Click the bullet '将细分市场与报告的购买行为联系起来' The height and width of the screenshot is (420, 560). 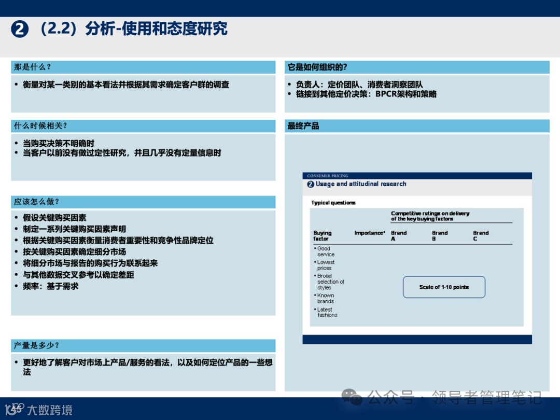[x=90, y=263]
